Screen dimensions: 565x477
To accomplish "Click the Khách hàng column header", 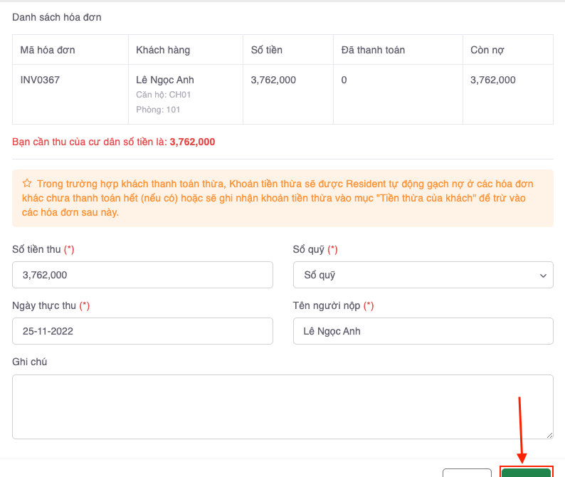I will click(x=163, y=50).
